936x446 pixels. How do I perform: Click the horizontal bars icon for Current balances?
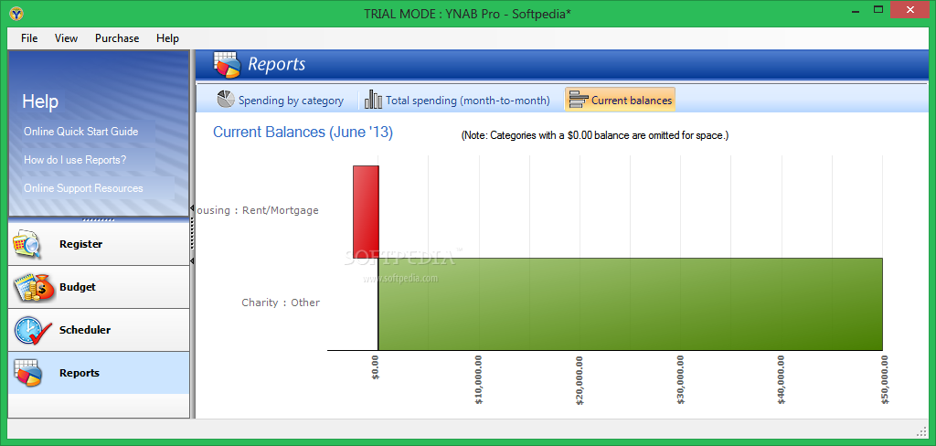coord(578,101)
